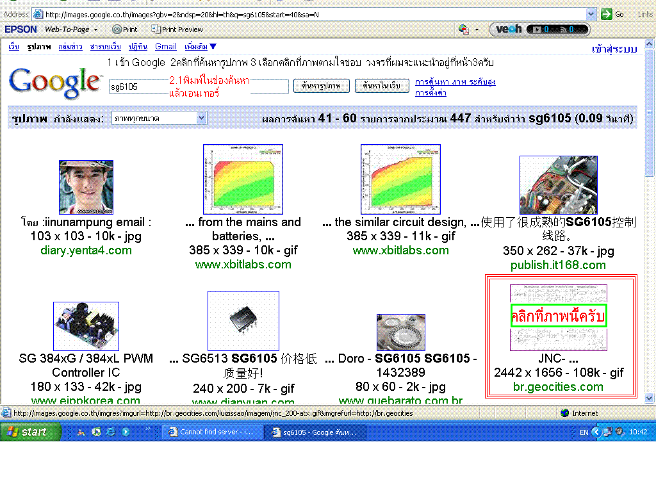Viewport: 656px width, 492px height.
Task: Click the Links toolbar label
Action: 645,14
